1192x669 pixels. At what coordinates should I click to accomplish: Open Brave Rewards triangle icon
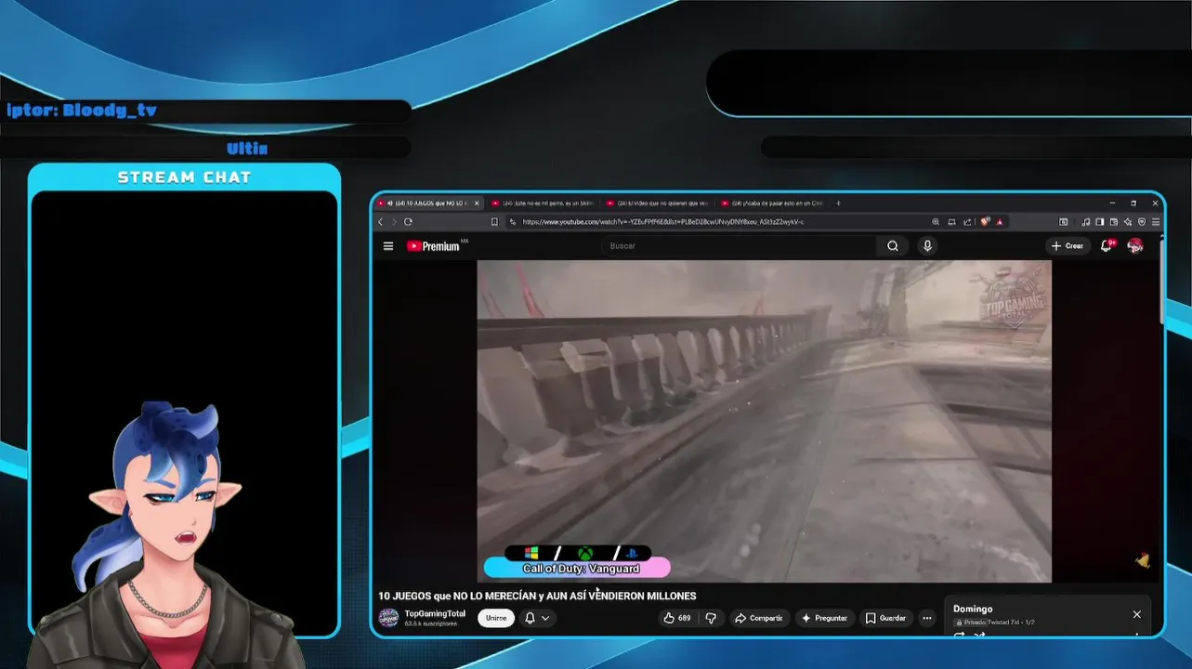coord(1000,222)
